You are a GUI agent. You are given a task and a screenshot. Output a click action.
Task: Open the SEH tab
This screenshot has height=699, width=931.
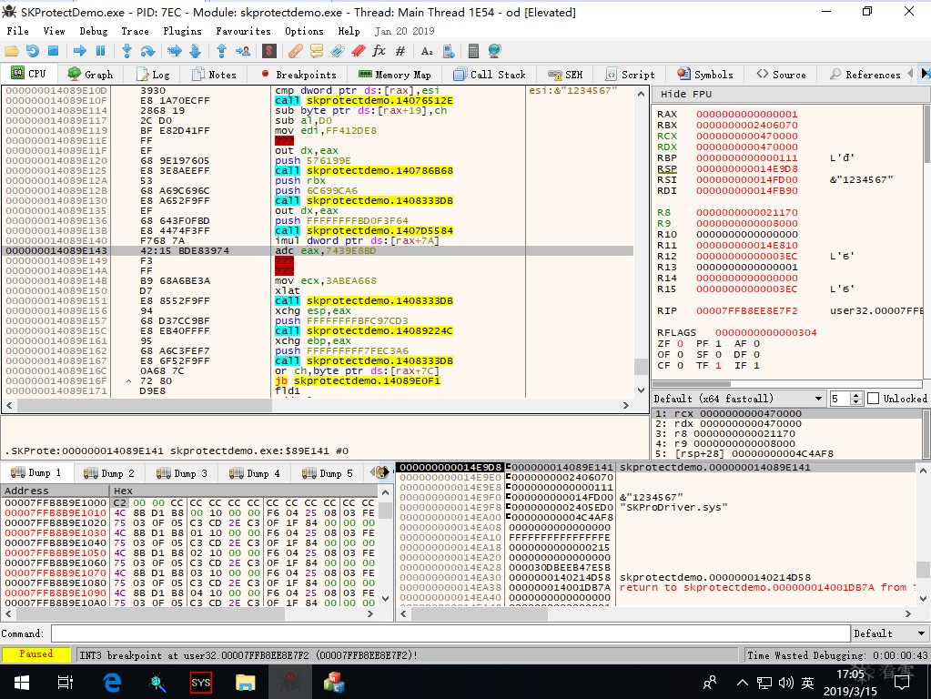[x=565, y=75]
